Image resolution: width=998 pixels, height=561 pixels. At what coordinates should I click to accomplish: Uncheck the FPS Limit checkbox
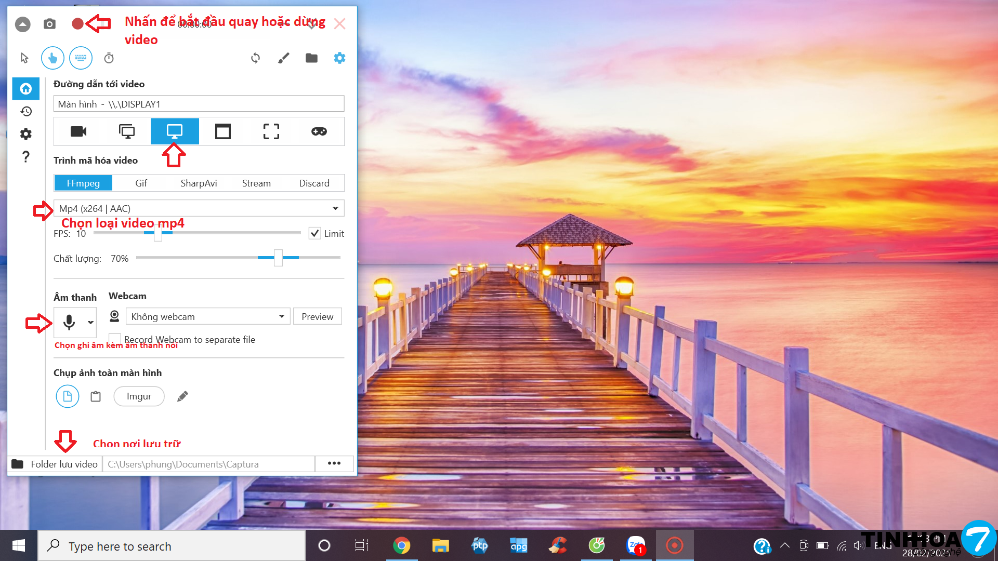(x=314, y=233)
